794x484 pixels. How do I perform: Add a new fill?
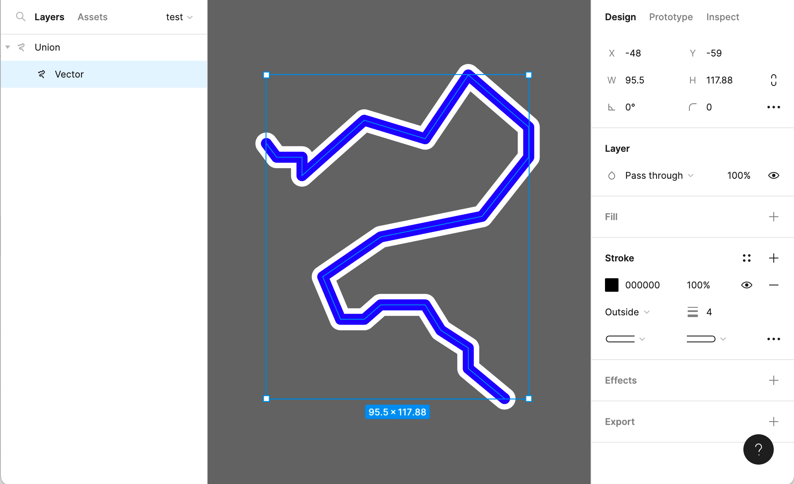[774, 217]
